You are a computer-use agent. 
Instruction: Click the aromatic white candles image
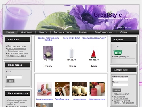pos(80,89)
